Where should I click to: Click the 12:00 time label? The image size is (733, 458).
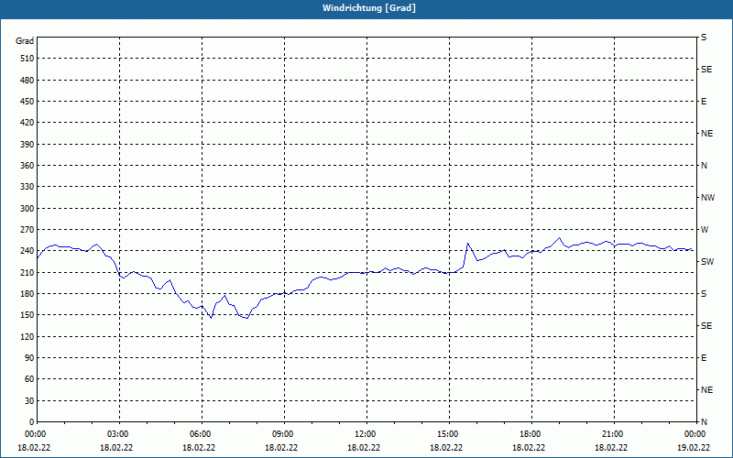[366, 434]
